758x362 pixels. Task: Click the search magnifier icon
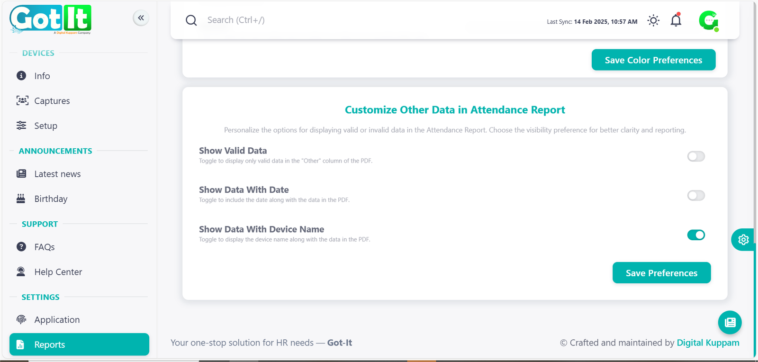(191, 20)
